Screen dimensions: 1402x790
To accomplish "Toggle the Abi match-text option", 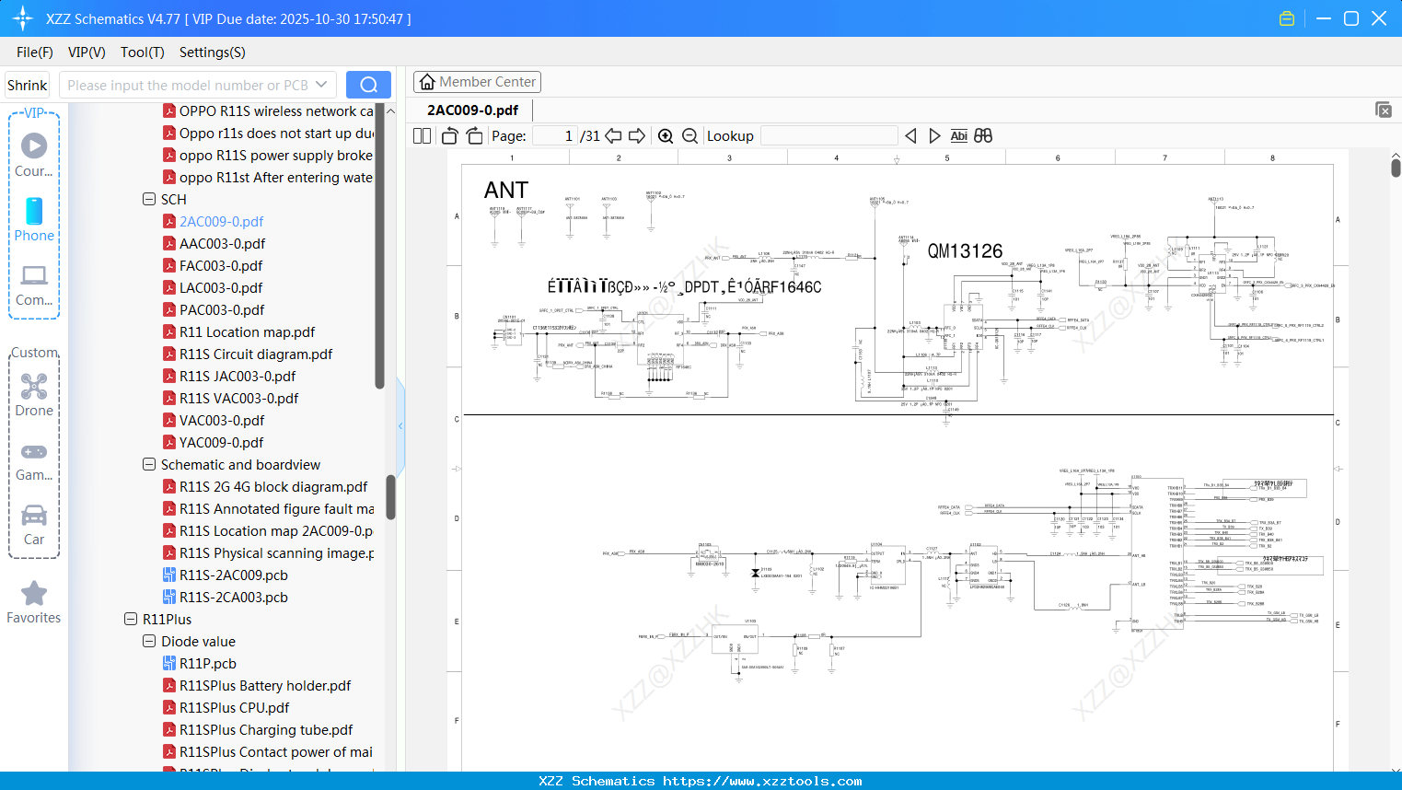I will [958, 136].
